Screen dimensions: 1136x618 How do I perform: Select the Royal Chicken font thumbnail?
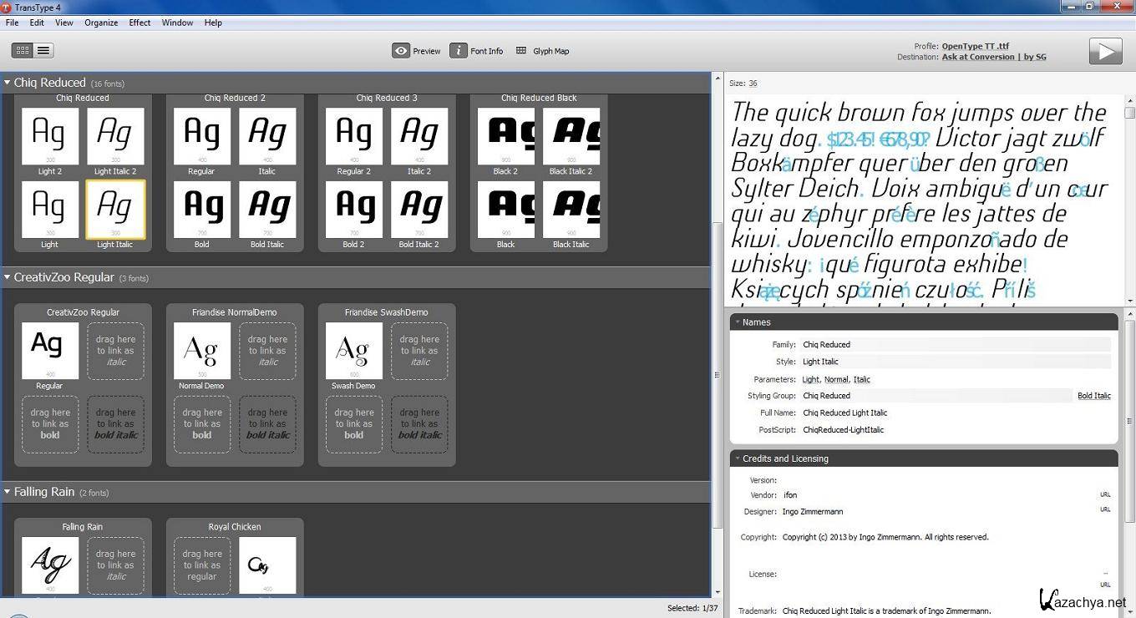(x=267, y=565)
